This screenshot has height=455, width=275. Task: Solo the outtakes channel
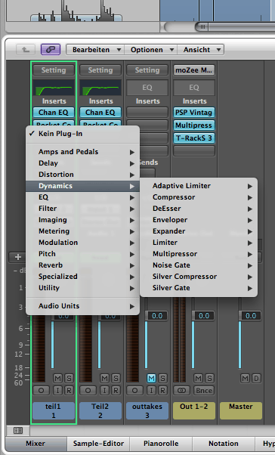tap(162, 378)
